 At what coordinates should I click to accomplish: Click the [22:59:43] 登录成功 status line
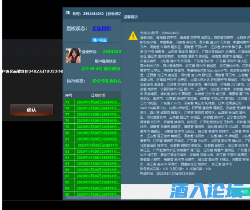[101, 69]
